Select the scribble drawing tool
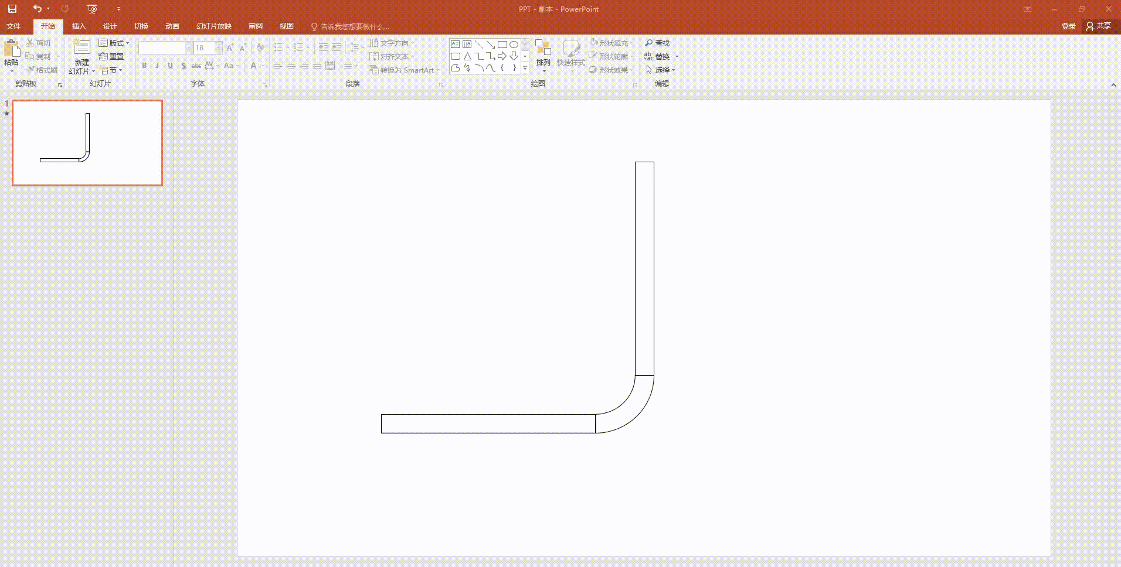The width and height of the screenshot is (1121, 567). pos(467,68)
